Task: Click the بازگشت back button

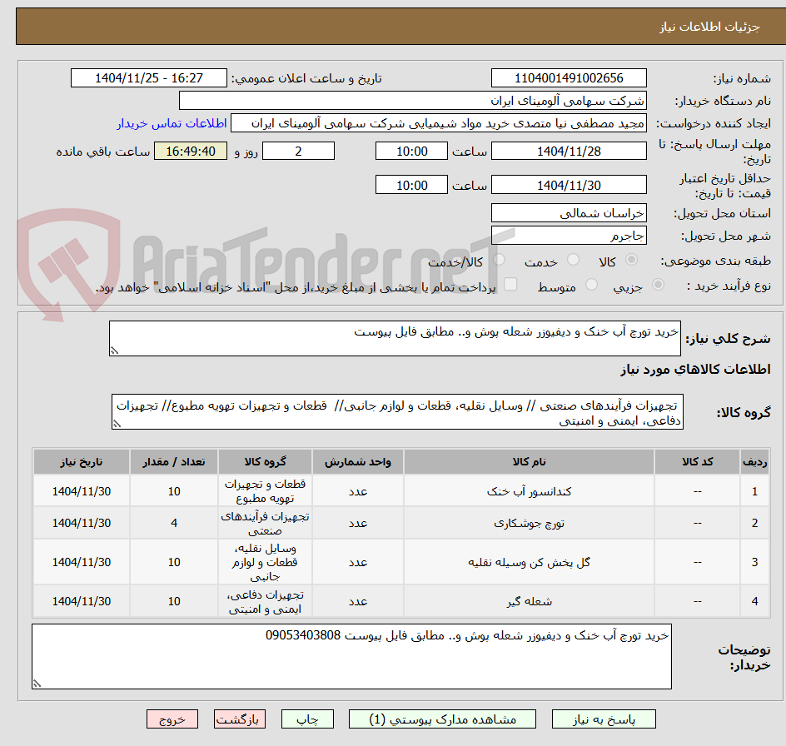Action: pyautogui.click(x=240, y=719)
